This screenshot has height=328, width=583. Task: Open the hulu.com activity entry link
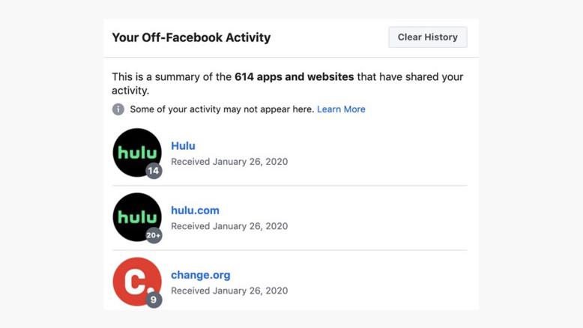click(195, 210)
